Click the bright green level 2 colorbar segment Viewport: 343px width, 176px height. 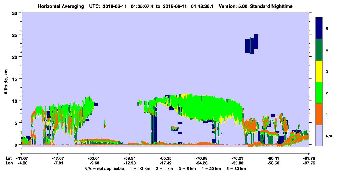pyautogui.click(x=319, y=93)
